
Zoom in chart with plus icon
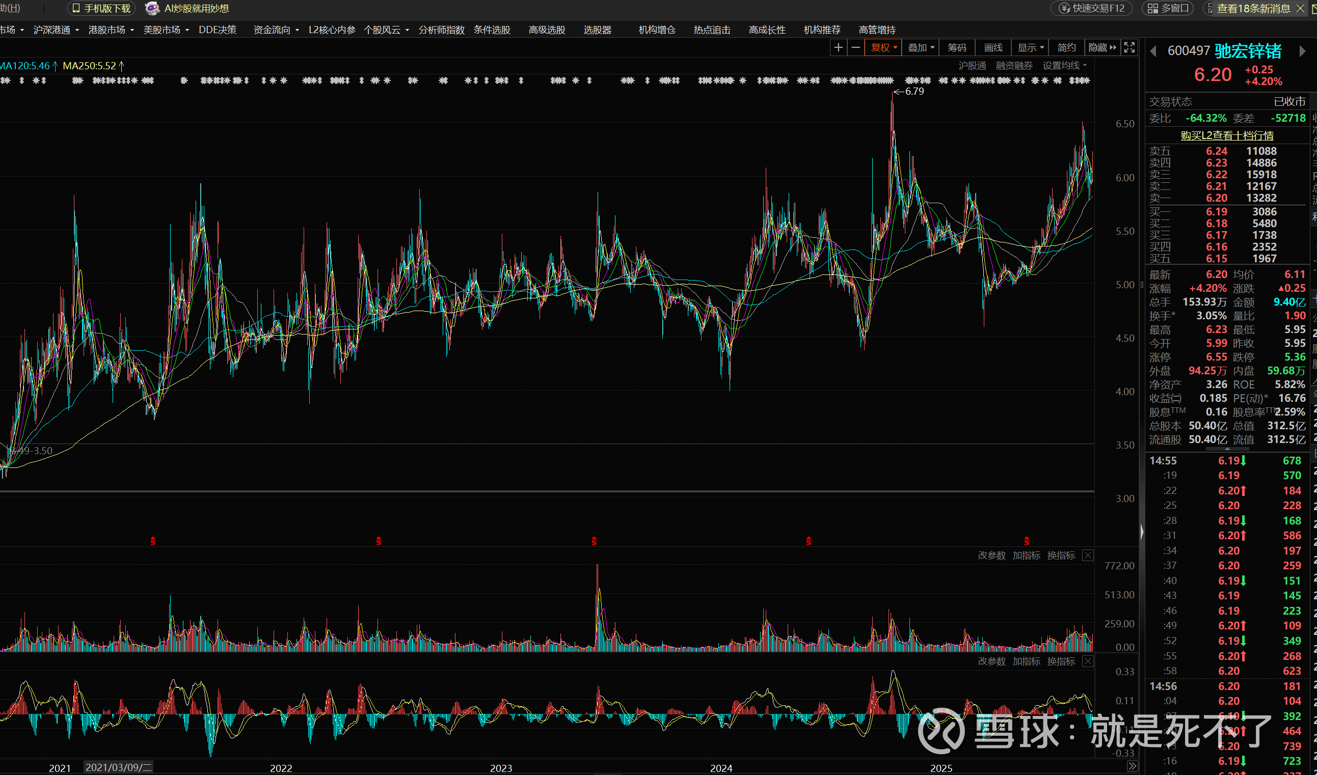(838, 47)
